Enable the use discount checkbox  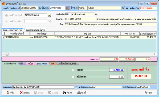tap(73, 77)
